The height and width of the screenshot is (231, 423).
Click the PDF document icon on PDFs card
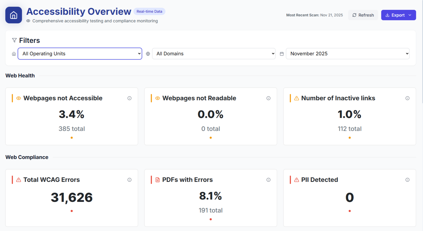click(157, 180)
